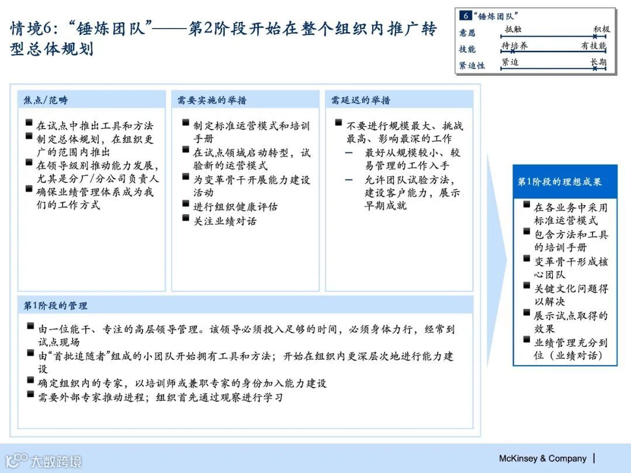Viewport: 631px width, 473px height.
Task: Click bullet 在领导级别推动能力发展
Action: point(98,172)
